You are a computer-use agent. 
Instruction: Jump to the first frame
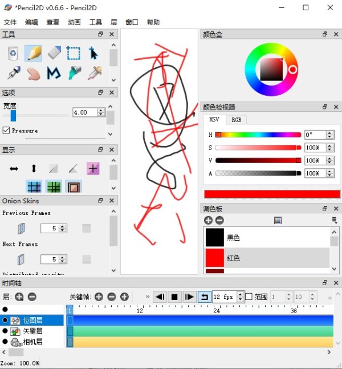click(x=160, y=297)
